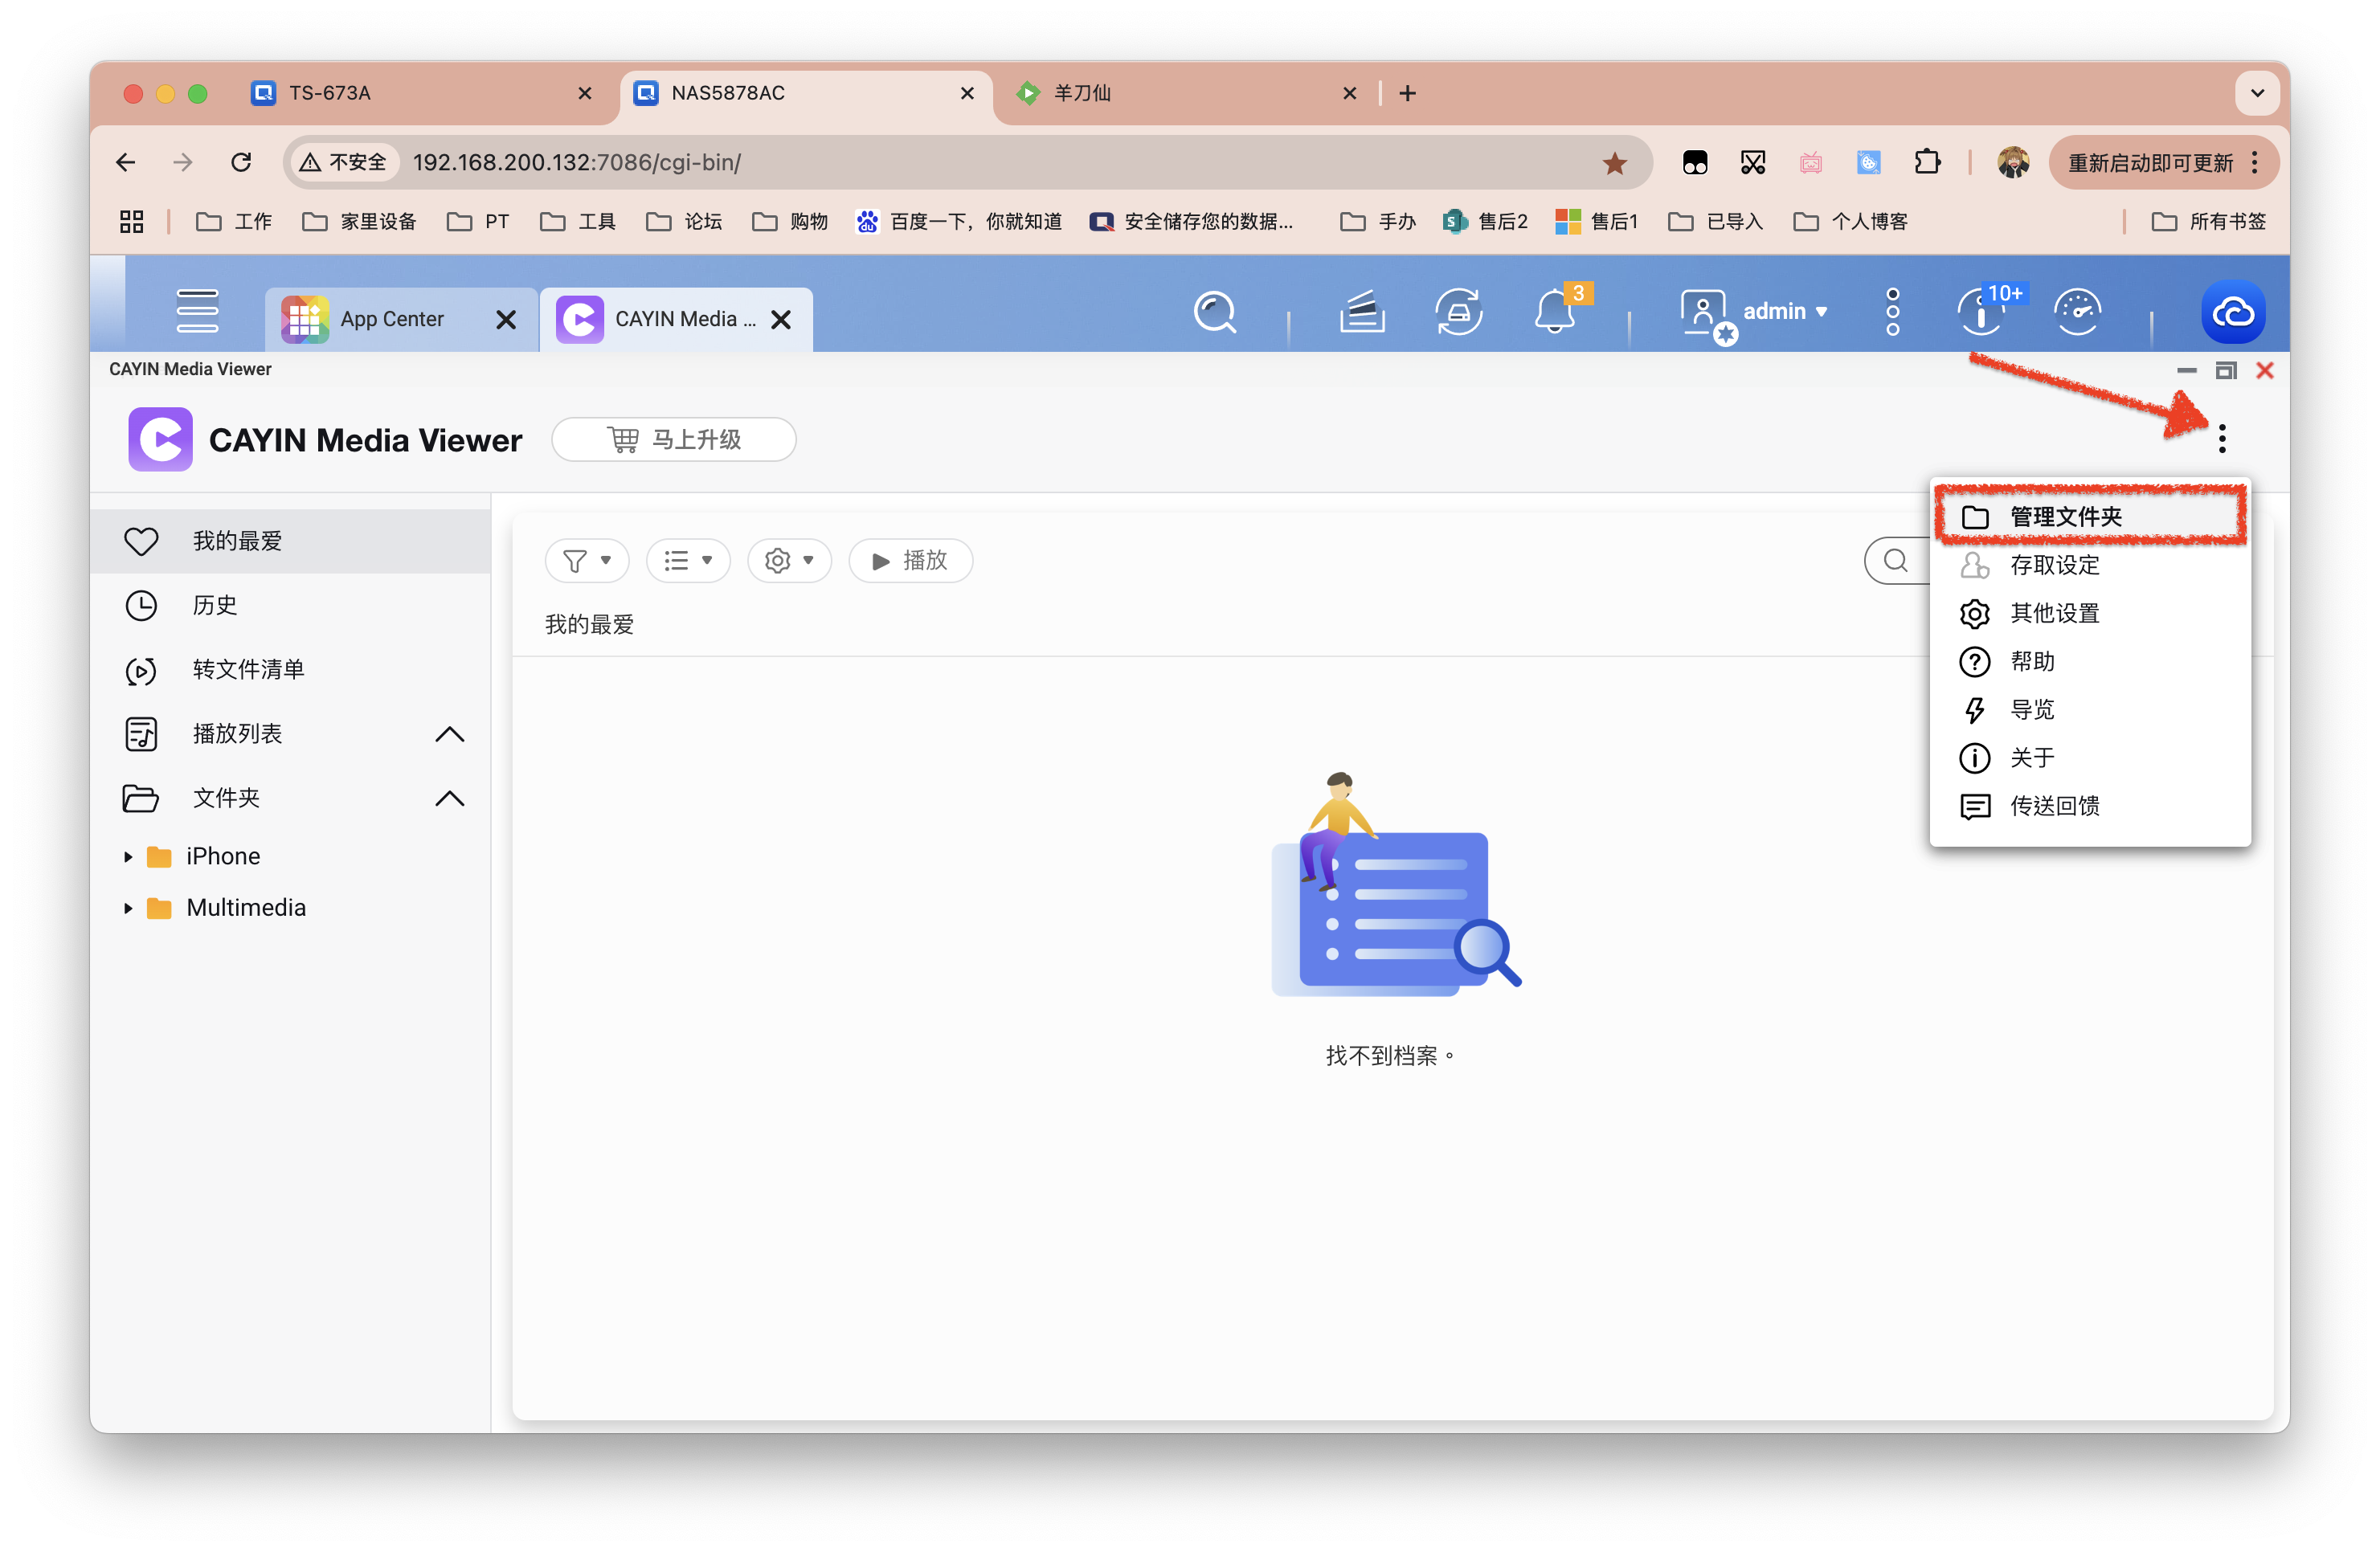Open 历史 in the sidebar

click(214, 605)
